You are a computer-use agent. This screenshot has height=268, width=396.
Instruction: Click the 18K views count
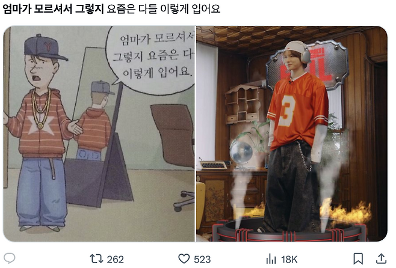click(289, 259)
